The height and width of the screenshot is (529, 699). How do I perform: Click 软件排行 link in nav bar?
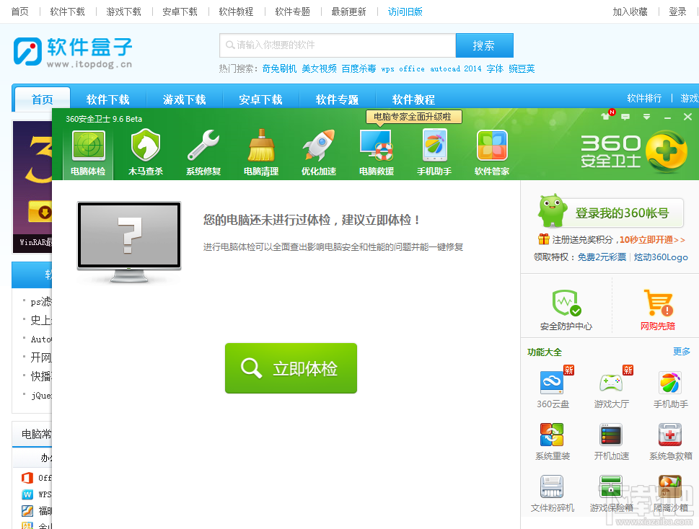pyautogui.click(x=644, y=98)
